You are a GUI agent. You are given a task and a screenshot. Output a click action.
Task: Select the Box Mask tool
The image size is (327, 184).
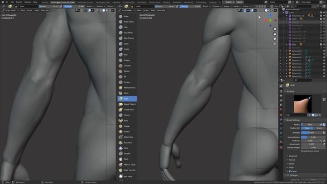(x=127, y=176)
